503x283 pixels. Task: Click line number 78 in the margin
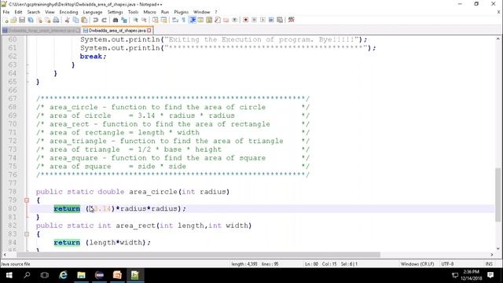[x=13, y=192]
